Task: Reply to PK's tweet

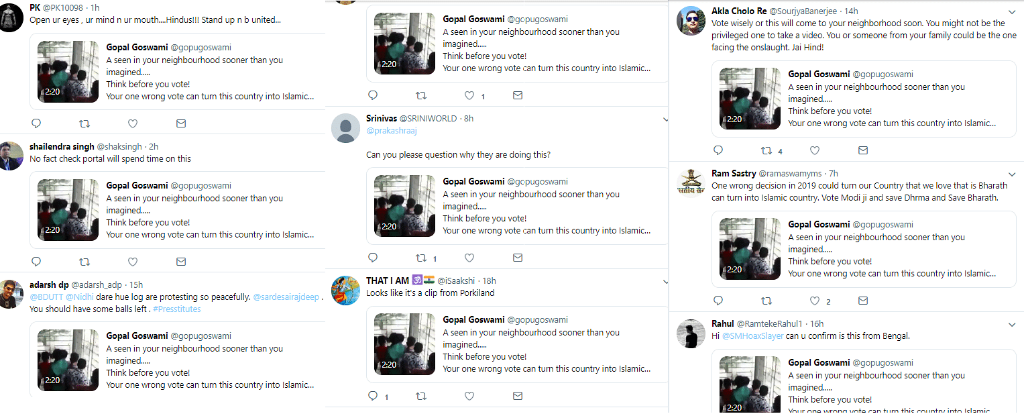Action: coord(36,123)
